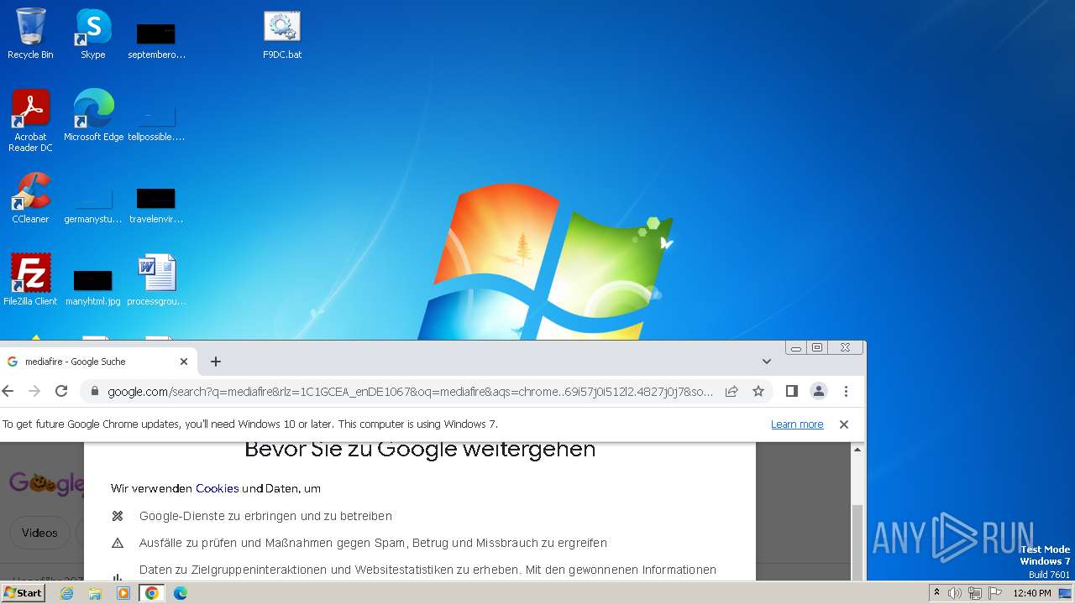This screenshot has height=604, width=1075.
Task: Open the Cookies link in consent dialog
Action: pos(218,488)
